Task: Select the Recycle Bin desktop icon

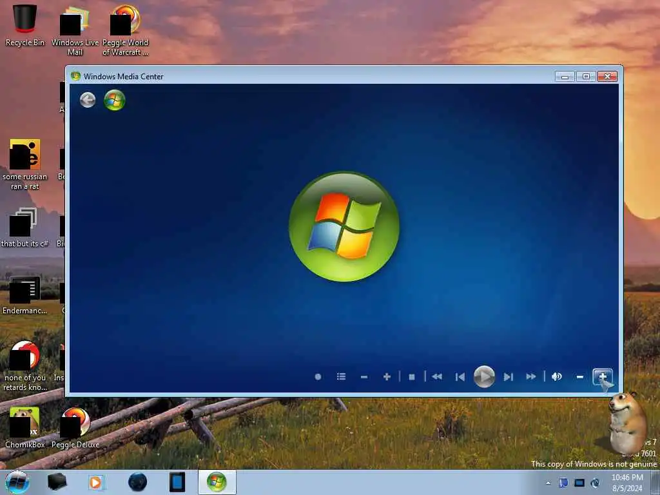Action: 25,25
